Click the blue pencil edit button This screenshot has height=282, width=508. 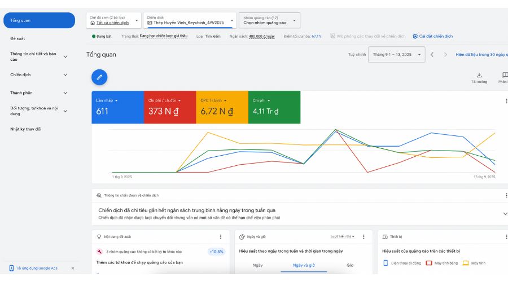(99, 77)
